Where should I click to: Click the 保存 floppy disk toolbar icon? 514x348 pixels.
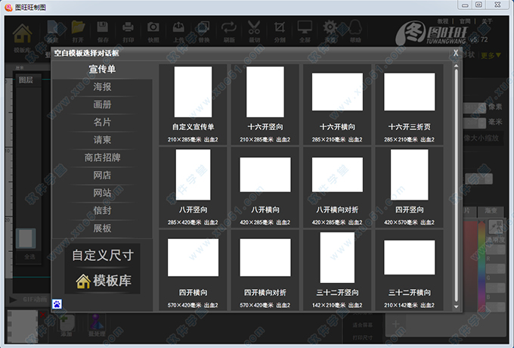point(103,27)
